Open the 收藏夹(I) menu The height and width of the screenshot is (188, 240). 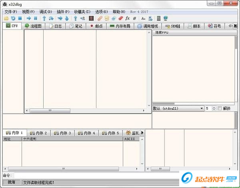[82, 12]
